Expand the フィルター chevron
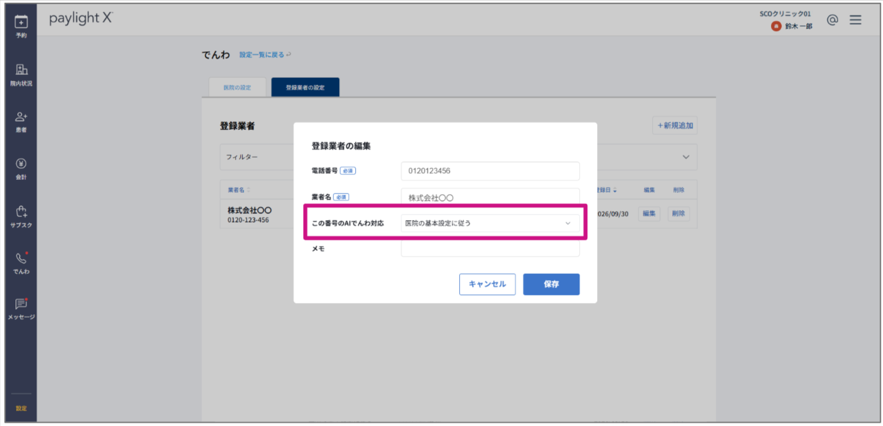Screen dimensions: 883x426 tap(686, 157)
